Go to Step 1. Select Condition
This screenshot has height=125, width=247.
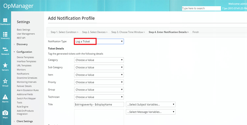65,32
